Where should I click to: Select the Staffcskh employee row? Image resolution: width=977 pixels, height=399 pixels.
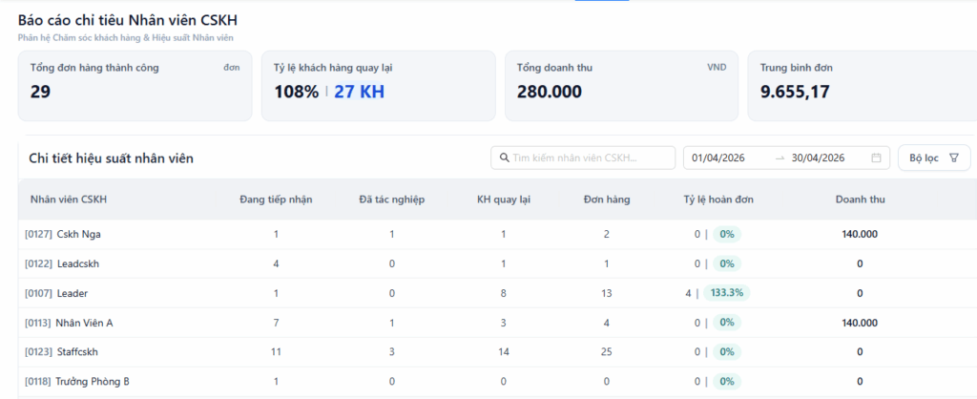click(x=497, y=351)
